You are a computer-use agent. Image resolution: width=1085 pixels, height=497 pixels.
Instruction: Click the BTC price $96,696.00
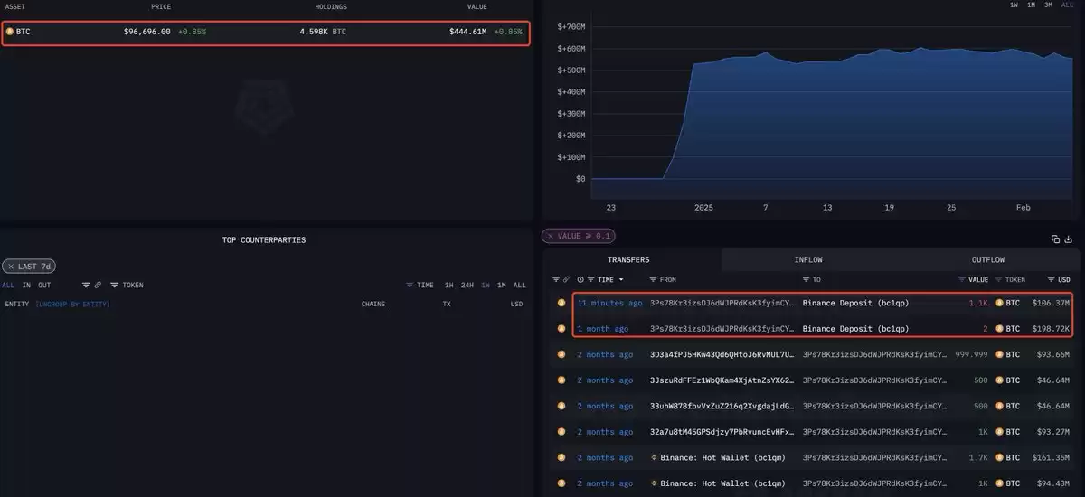[x=146, y=32]
